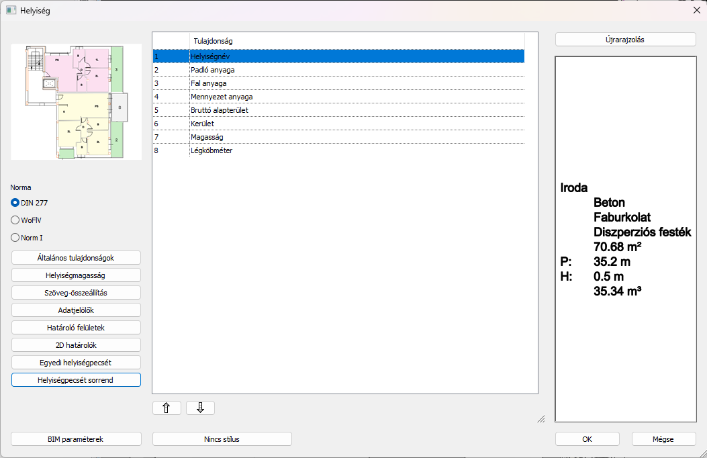Switch to Helyiségmagasság page

76,275
